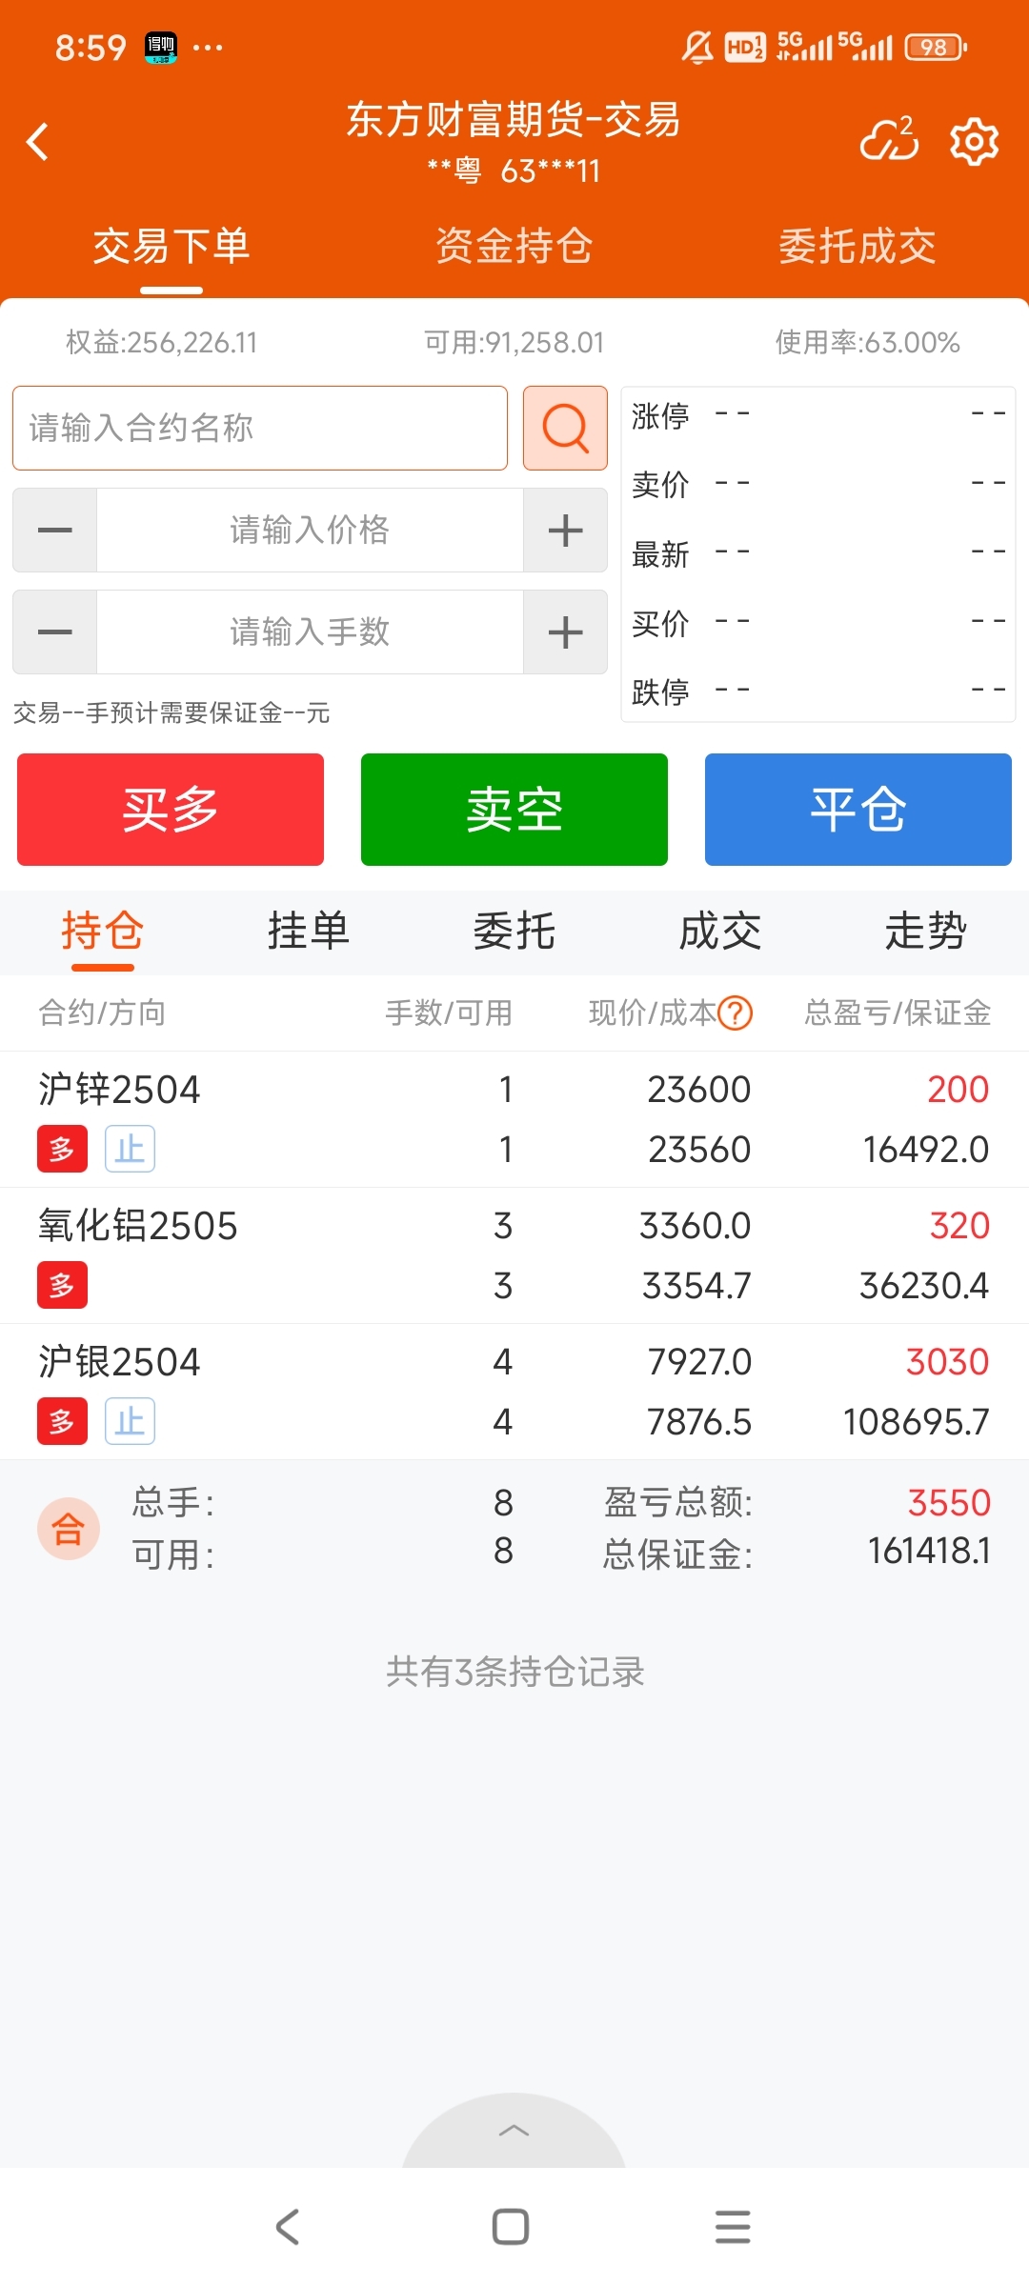Image resolution: width=1029 pixels, height=2286 pixels.
Task: Decrease lot quantity with minus button
Action: click(55, 632)
